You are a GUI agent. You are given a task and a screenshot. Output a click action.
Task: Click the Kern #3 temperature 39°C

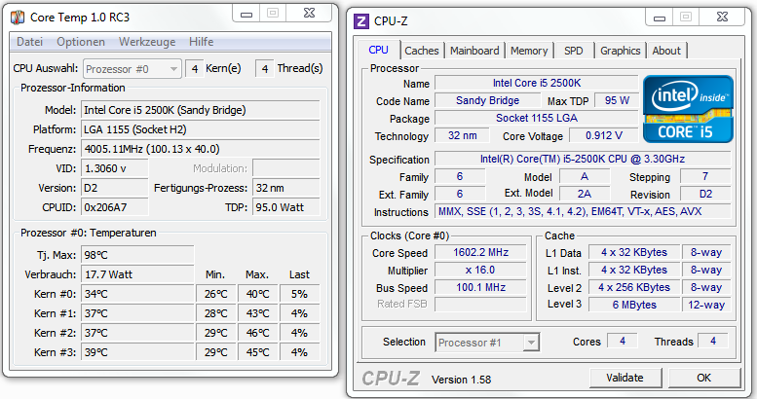point(137,352)
